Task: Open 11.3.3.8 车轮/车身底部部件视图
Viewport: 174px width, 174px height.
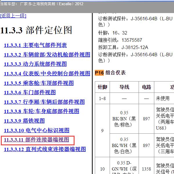Action: [x=41, y=111]
